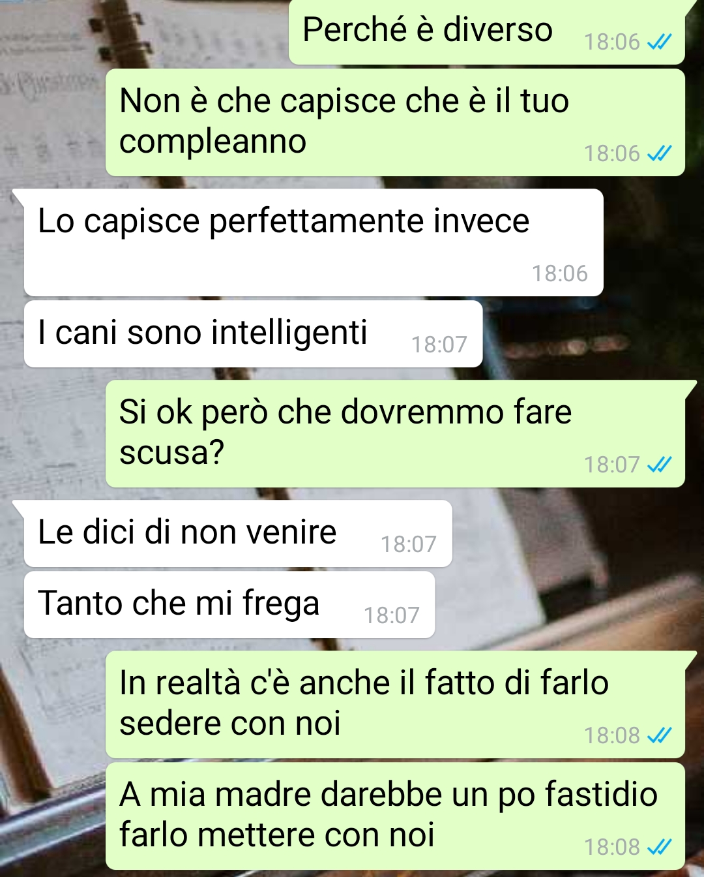Screen dimensions: 704x877
Task: Select the 'Le dici di non venire' message
Action: [238, 533]
